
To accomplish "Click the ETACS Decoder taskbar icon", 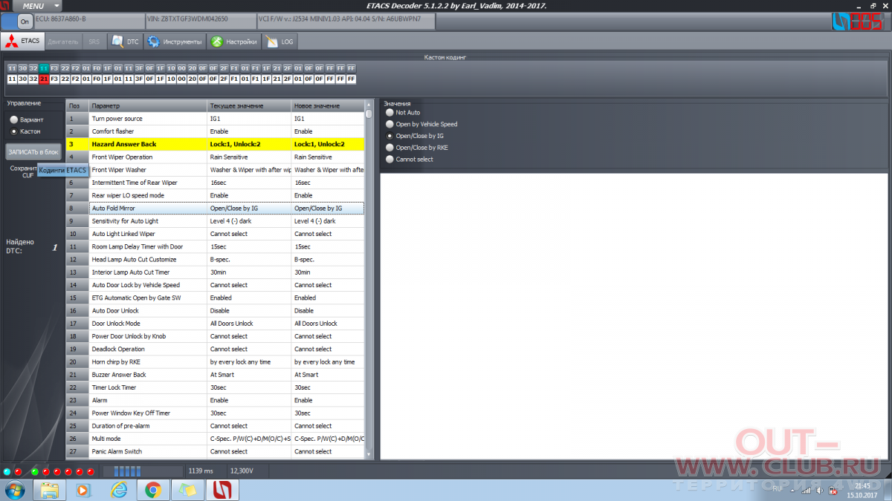I will [222, 490].
